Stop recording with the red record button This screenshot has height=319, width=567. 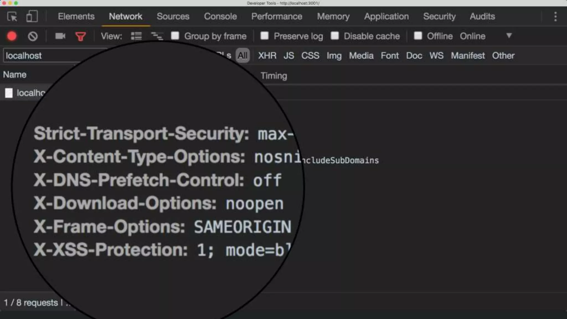[x=12, y=36]
